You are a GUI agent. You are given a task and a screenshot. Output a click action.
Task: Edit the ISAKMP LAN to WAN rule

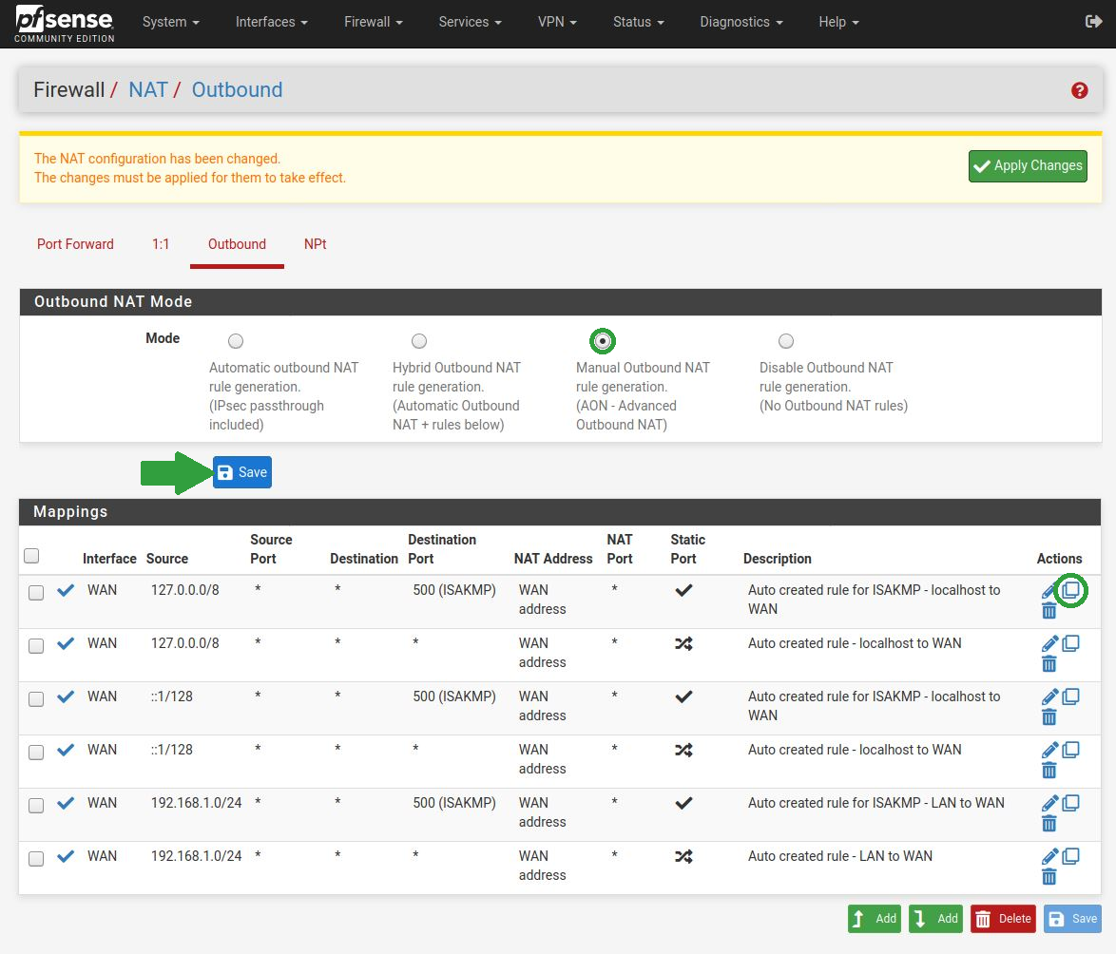point(1049,804)
